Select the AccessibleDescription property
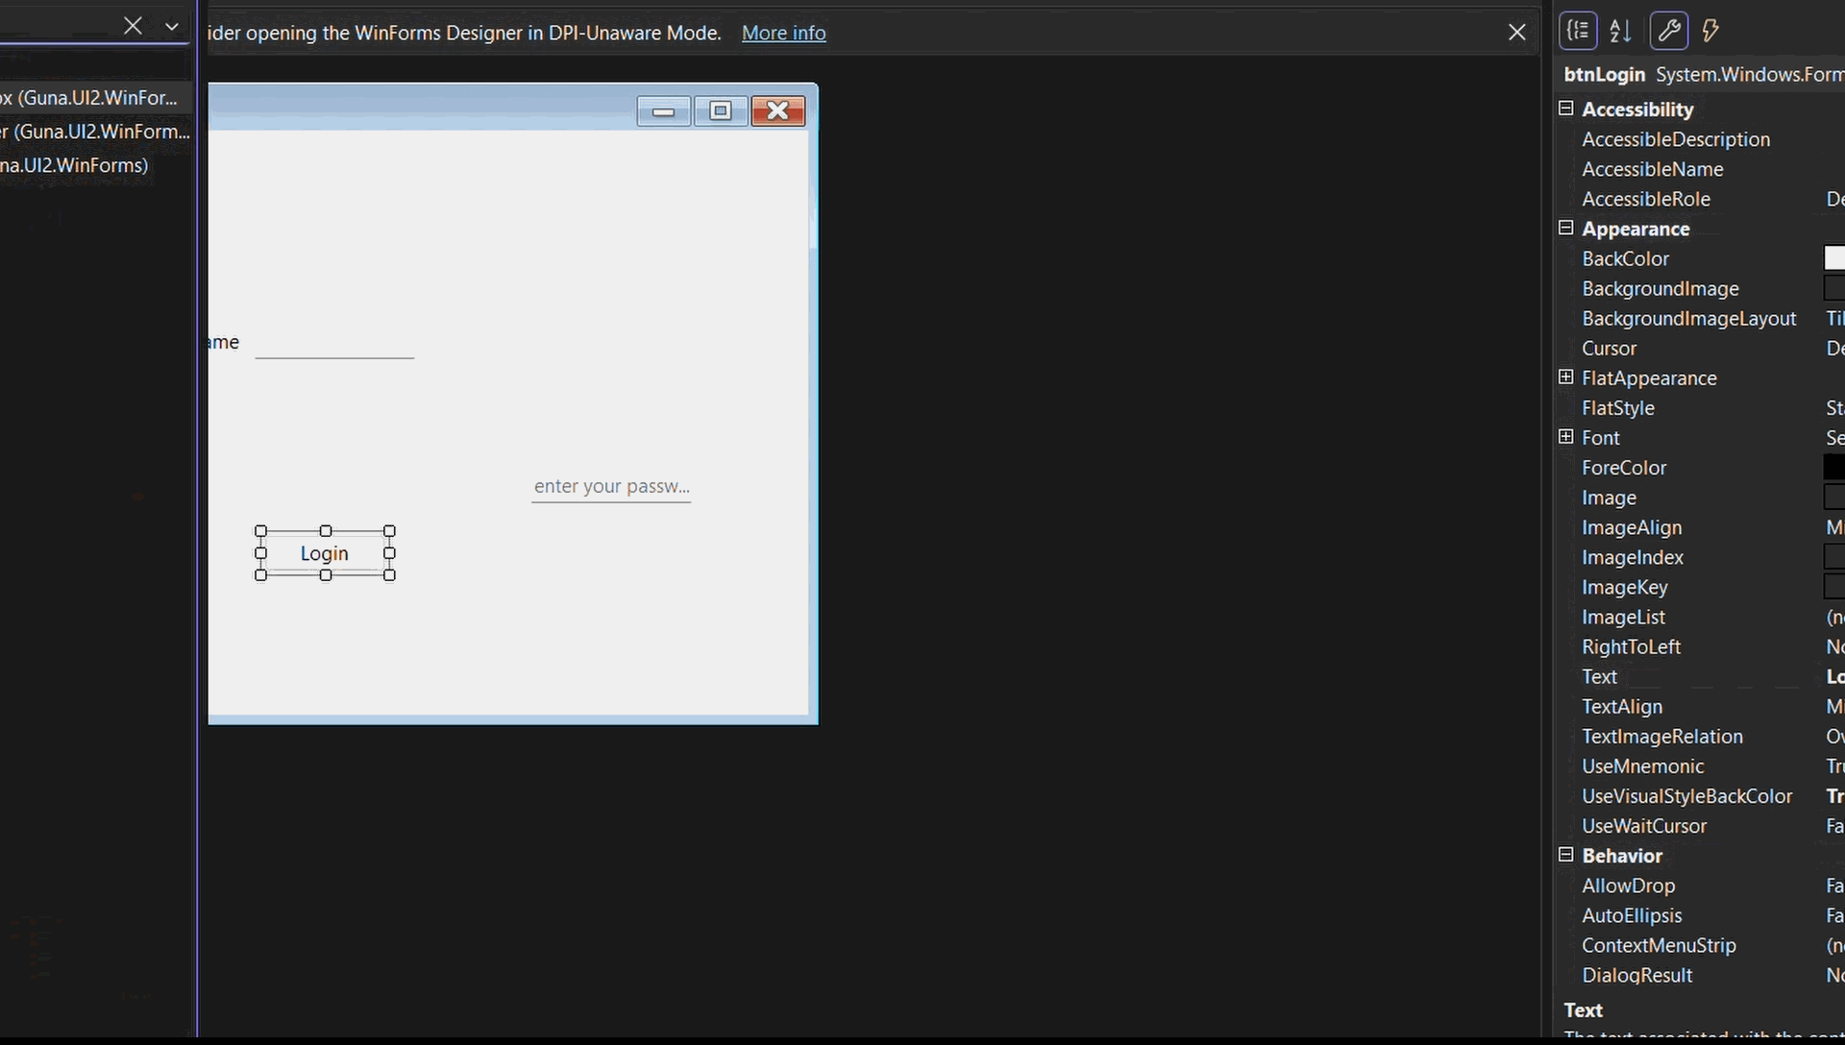Viewport: 1845px width, 1045px height. 1676,139
